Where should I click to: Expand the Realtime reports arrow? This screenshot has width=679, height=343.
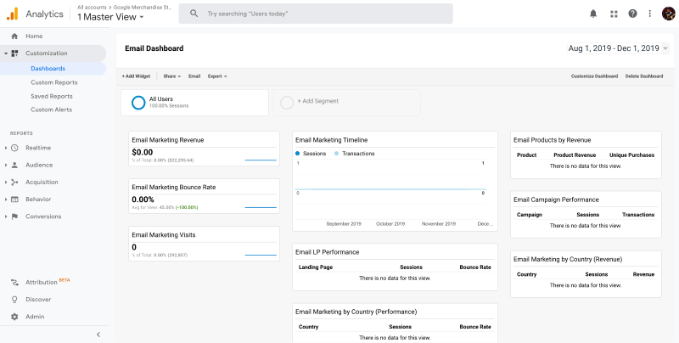pyautogui.click(x=6, y=148)
